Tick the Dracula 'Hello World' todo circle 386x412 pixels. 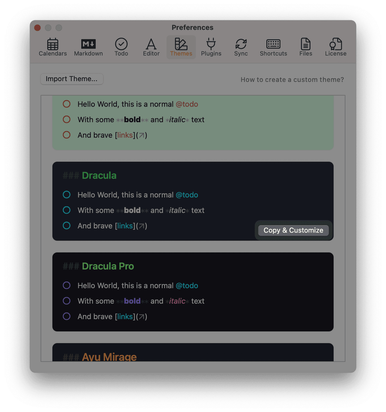click(x=66, y=195)
